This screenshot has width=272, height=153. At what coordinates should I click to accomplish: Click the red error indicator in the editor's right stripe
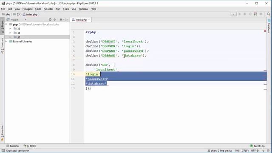[265, 31]
